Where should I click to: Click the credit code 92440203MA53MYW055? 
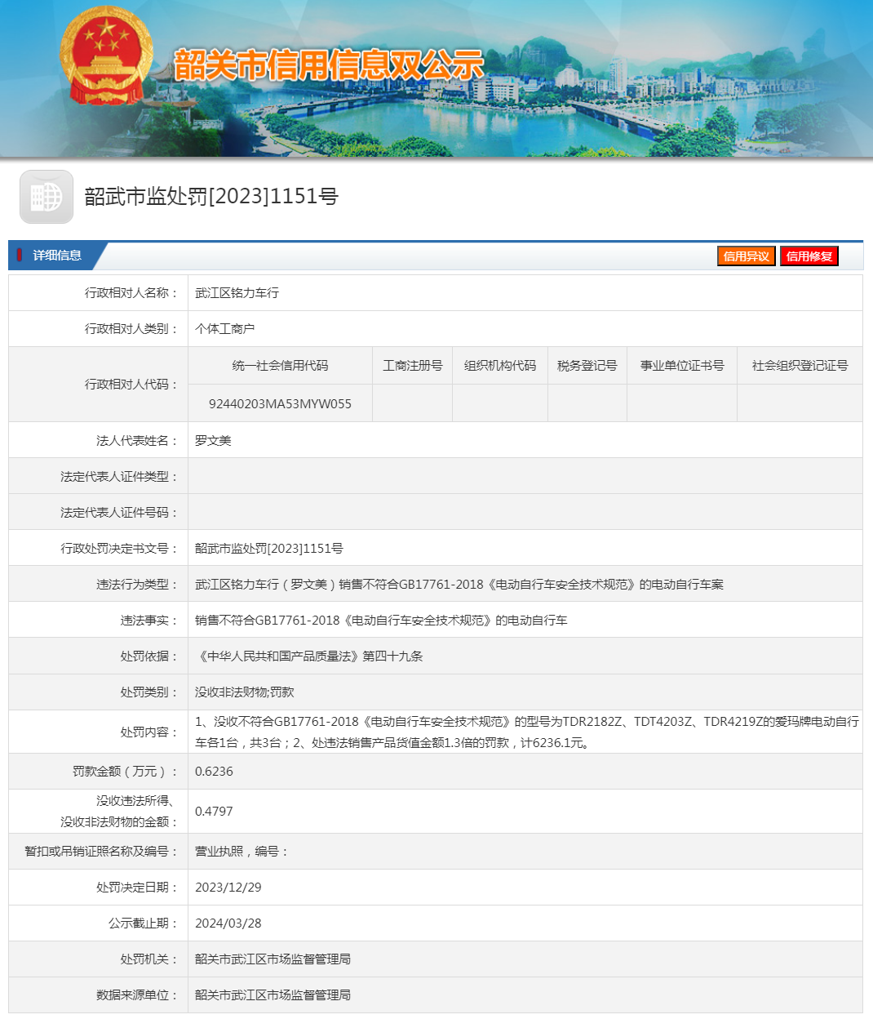pos(280,403)
